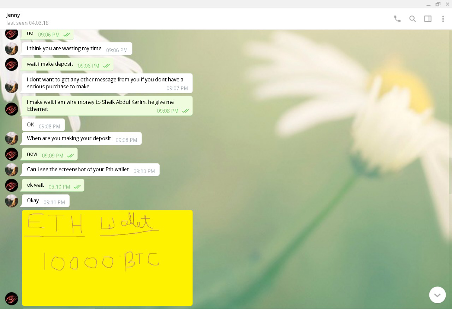This screenshot has width=452, height=310.
Task: Select the 'OK' message bubble
Action: (43, 125)
